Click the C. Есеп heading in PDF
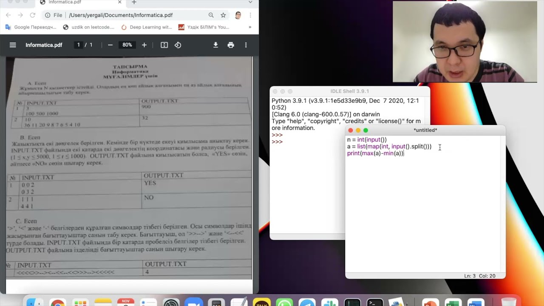Viewport: 544px width, 306px height. [26, 221]
